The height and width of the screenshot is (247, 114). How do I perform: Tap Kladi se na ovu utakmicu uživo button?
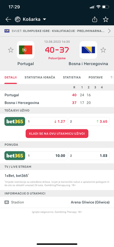pyautogui.click(x=57, y=134)
